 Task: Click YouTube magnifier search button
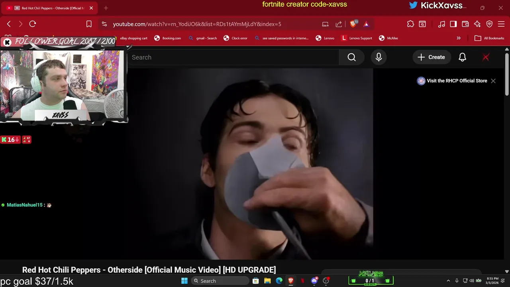[351, 57]
